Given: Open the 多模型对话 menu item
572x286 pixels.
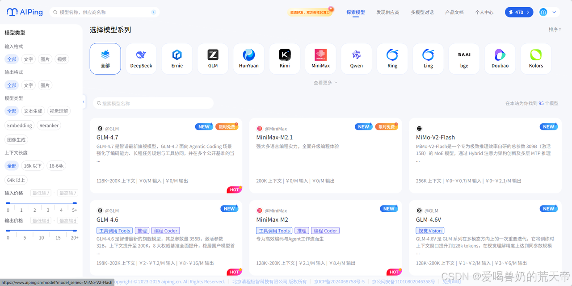Looking at the screenshot, I should tap(422, 12).
